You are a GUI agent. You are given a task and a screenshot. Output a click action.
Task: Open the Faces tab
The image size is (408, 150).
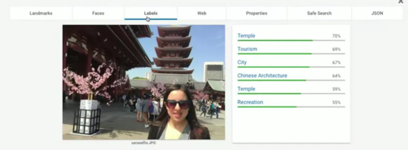click(98, 13)
